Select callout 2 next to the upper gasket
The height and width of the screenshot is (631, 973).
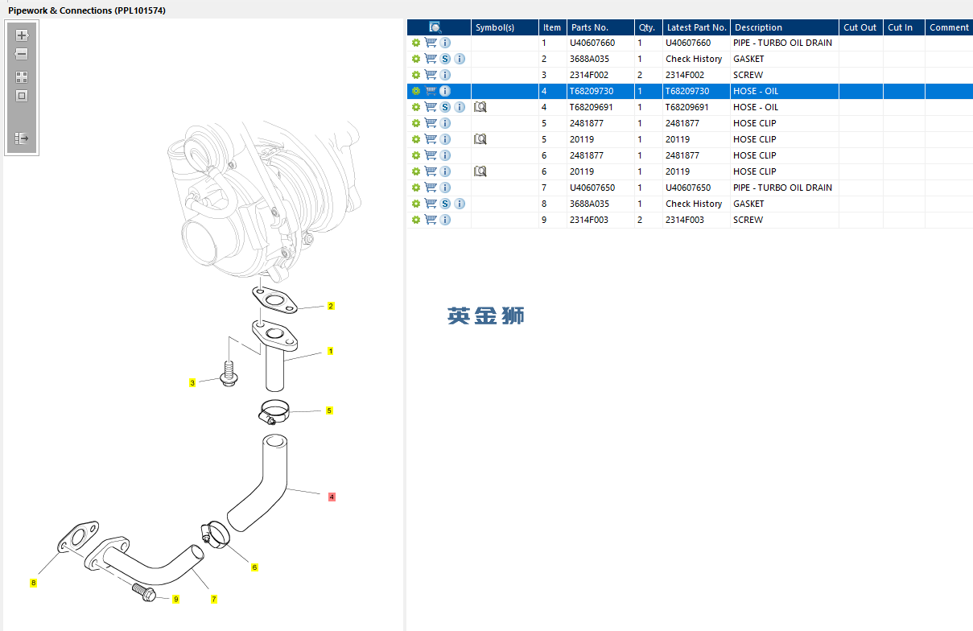point(330,306)
